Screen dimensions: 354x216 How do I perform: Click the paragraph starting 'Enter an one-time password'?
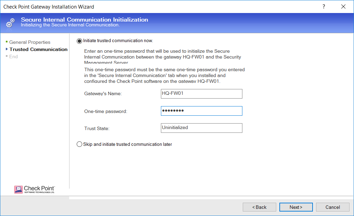point(163,56)
